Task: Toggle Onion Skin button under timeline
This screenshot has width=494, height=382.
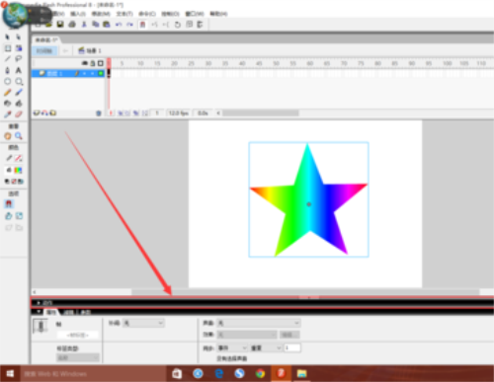Action: tap(121, 114)
